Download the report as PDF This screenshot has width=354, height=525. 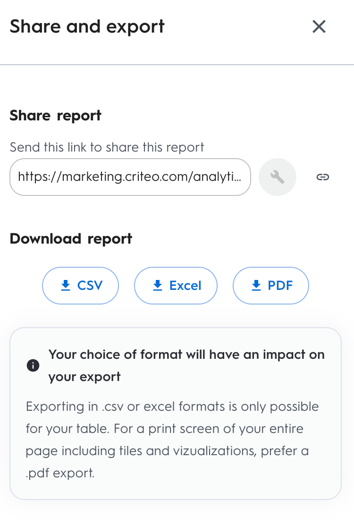pos(271,285)
